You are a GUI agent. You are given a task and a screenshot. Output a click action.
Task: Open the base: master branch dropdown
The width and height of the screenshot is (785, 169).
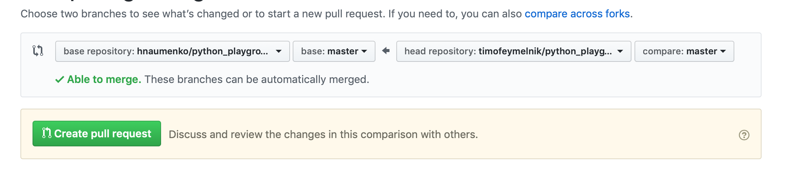coord(329,51)
